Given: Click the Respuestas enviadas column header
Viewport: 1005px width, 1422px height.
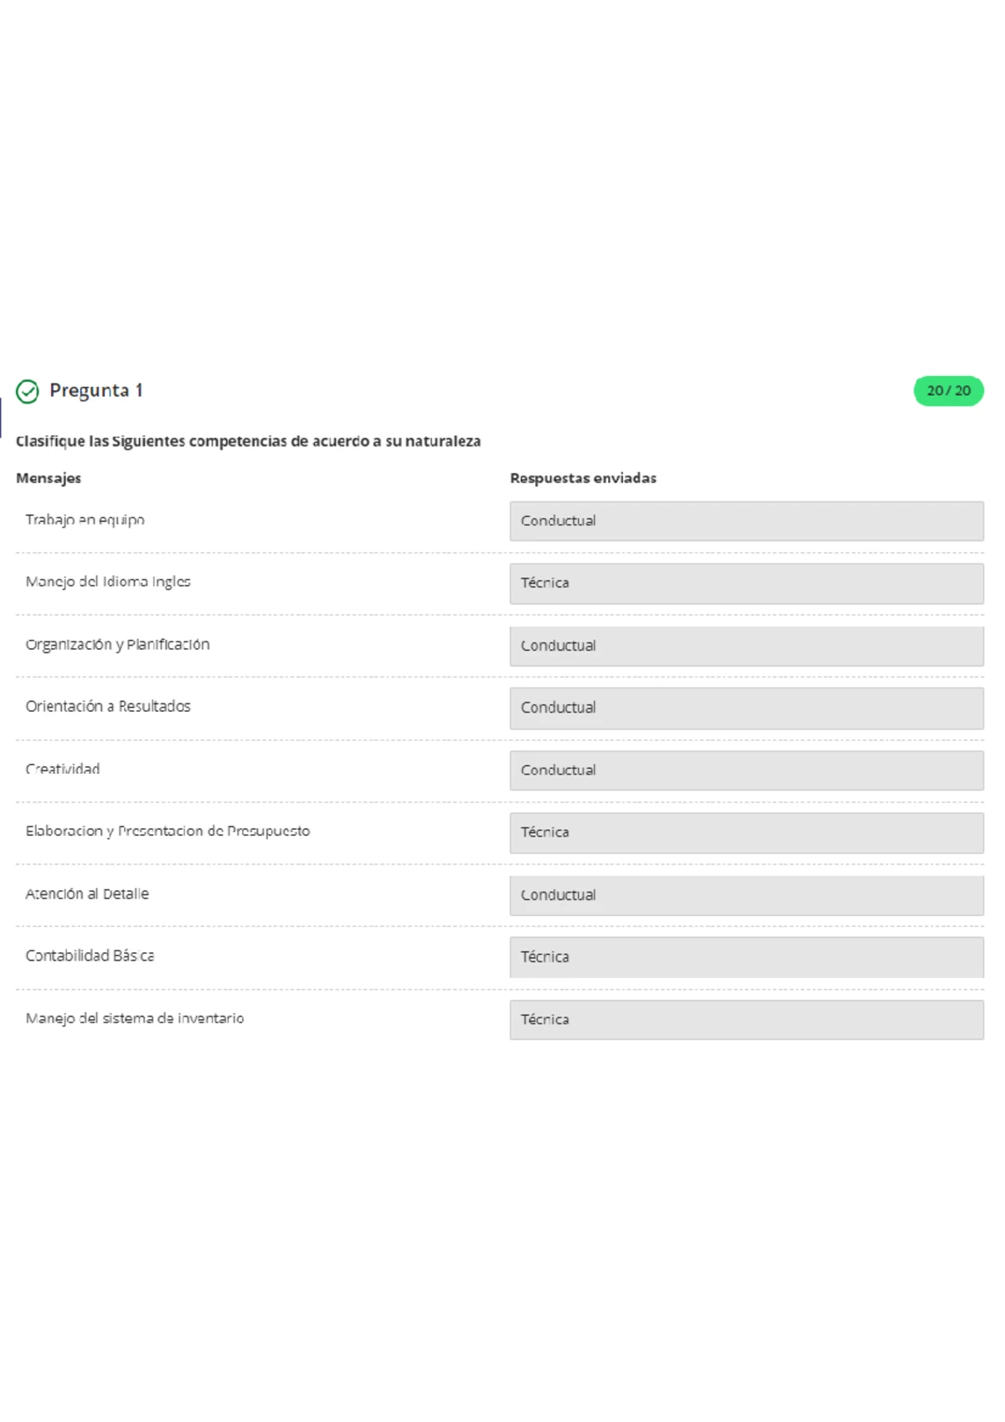Looking at the screenshot, I should pyautogui.click(x=583, y=478).
